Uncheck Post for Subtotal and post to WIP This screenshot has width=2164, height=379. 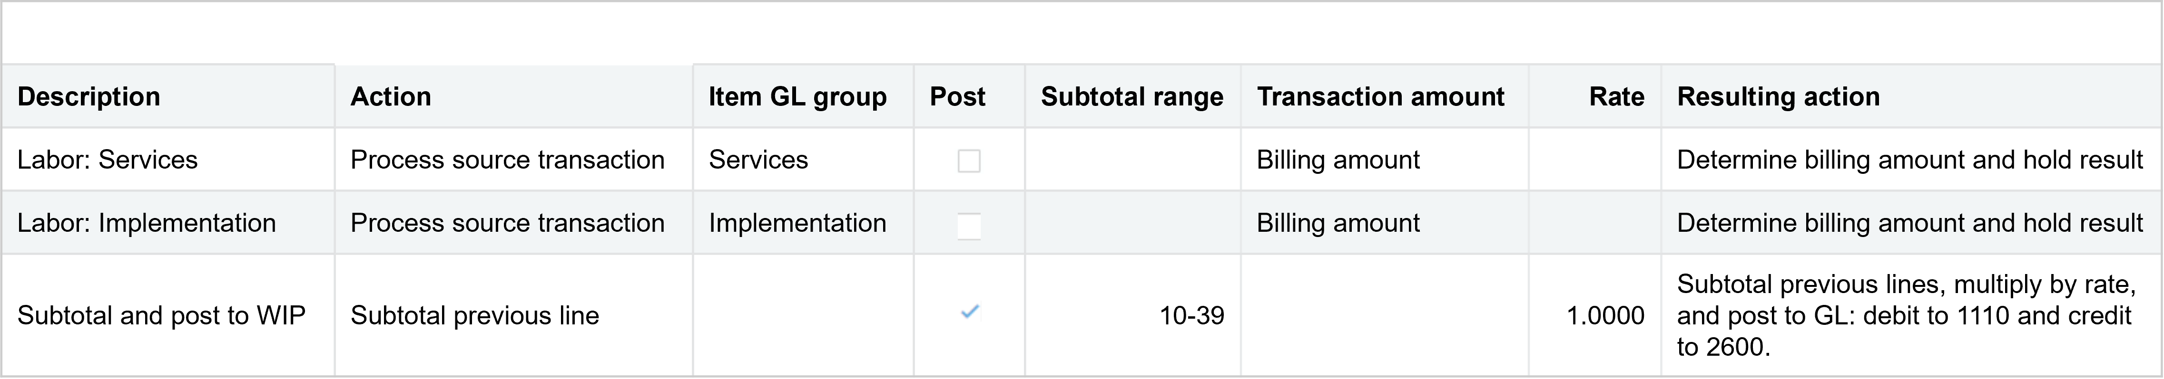click(969, 313)
